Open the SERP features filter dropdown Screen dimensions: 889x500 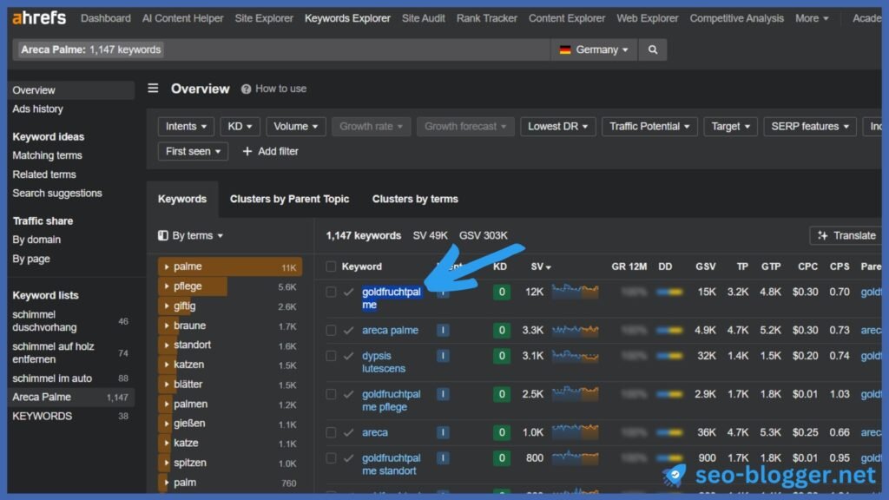tap(810, 127)
